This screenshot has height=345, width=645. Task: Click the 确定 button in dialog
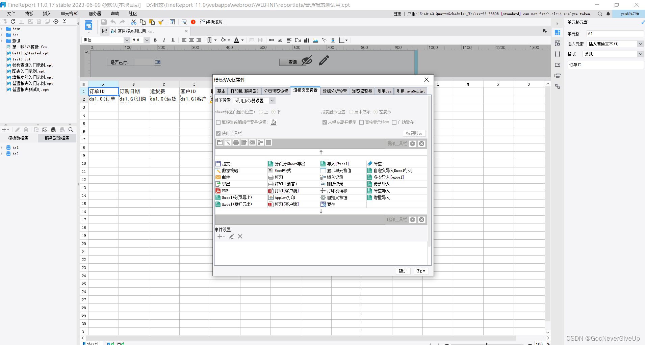[403, 271]
